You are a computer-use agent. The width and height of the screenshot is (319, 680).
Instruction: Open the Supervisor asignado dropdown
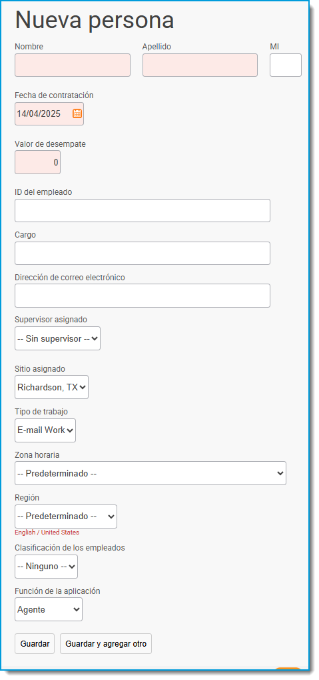coord(57,338)
